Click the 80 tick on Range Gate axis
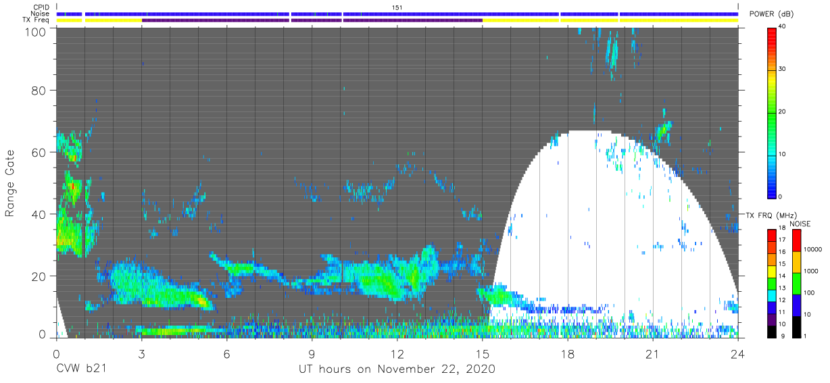Image resolution: width=830 pixels, height=383 pixels. coord(40,90)
